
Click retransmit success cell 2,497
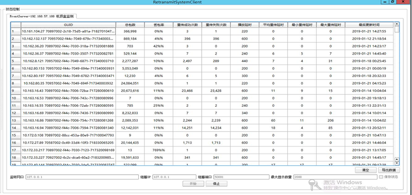coord(187,61)
